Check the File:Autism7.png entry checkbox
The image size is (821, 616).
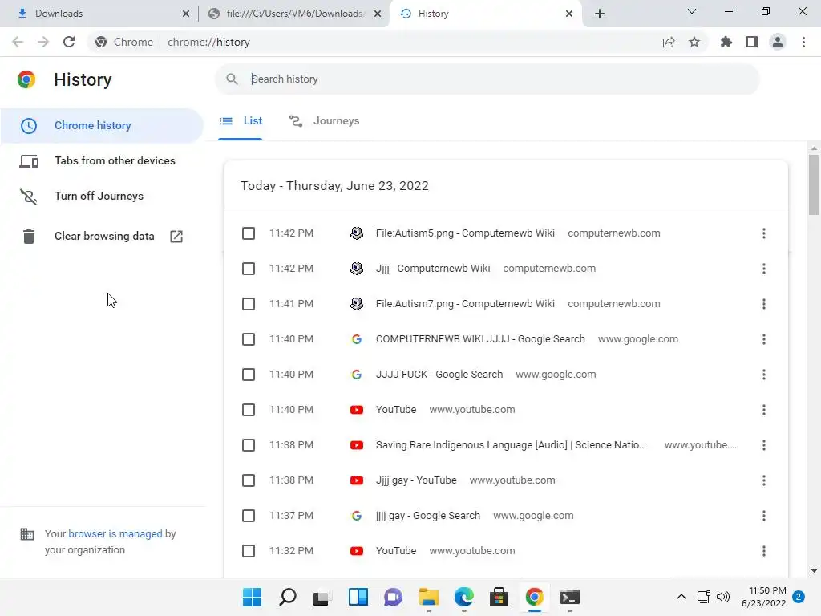tap(249, 304)
